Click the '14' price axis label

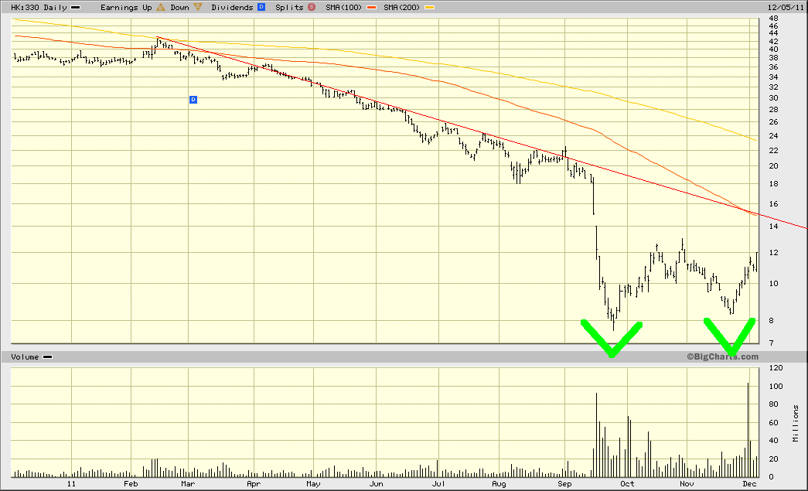click(773, 227)
